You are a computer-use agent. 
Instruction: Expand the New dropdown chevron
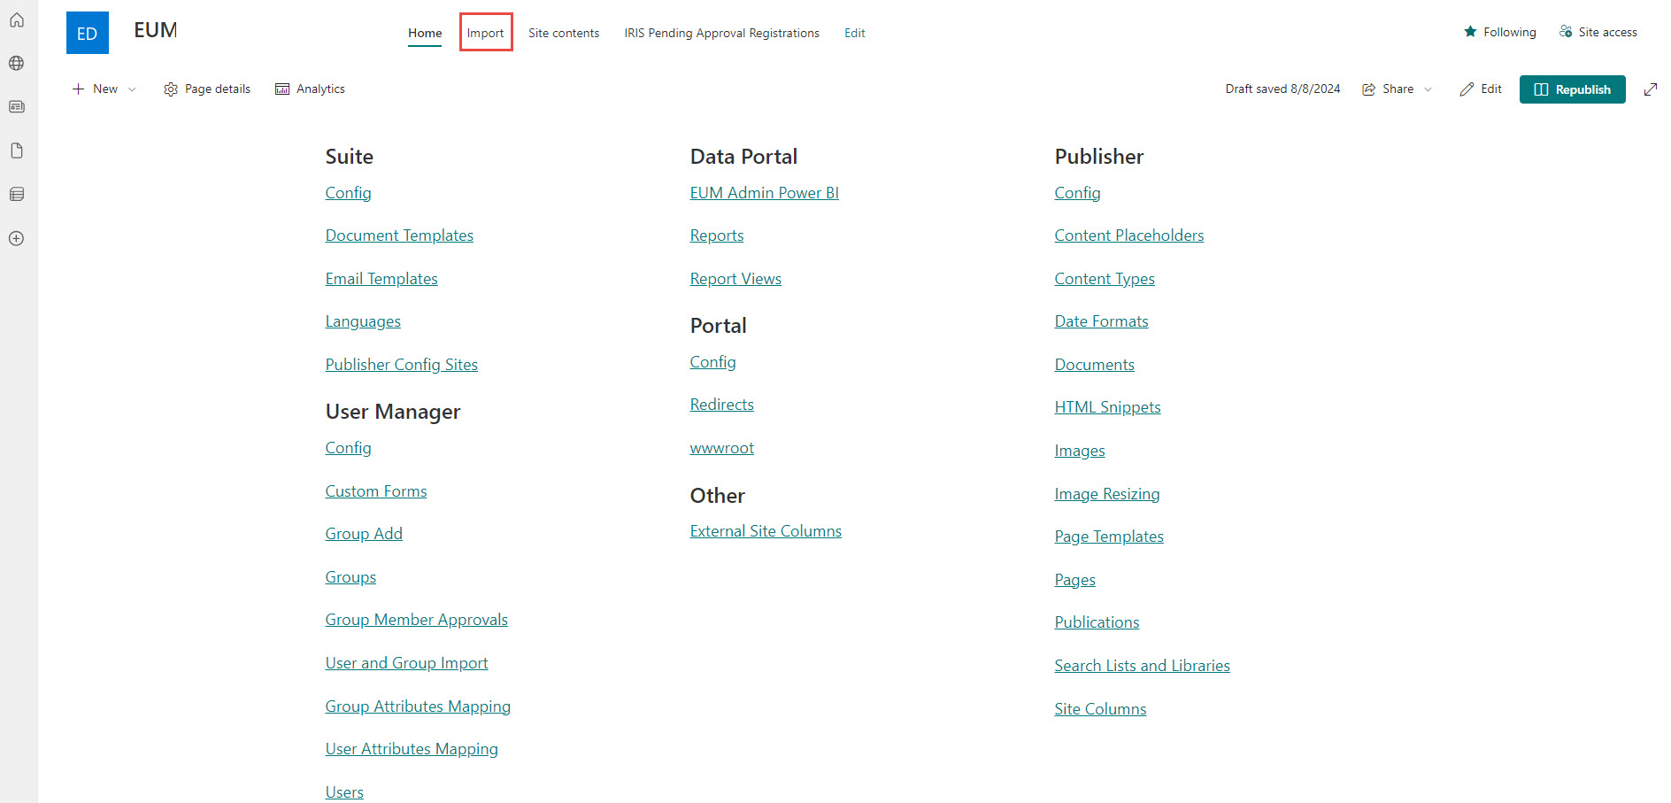pyautogui.click(x=132, y=89)
